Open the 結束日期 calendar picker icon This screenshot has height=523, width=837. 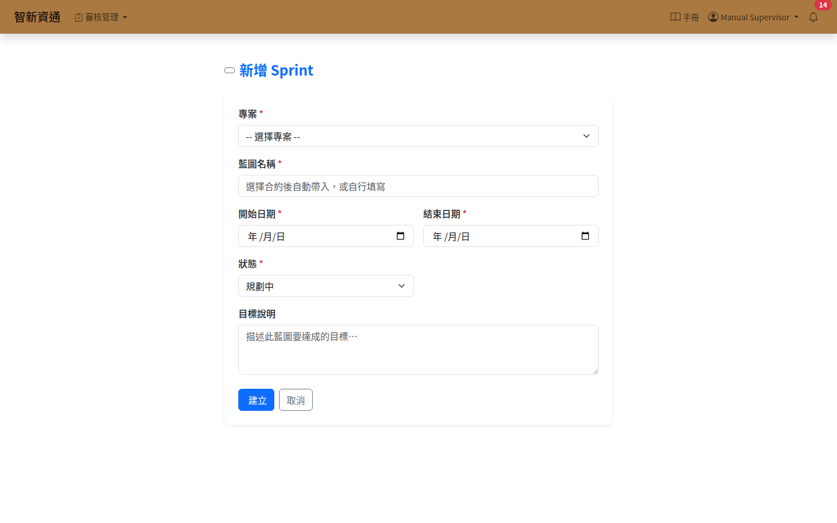(585, 236)
